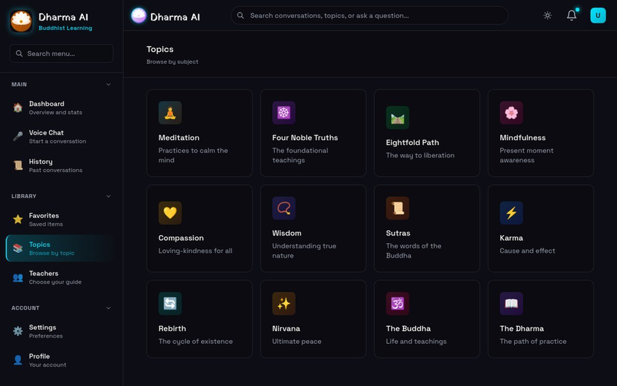The height and width of the screenshot is (386, 617).
Task: Click the Dharma AI sidebar logo
Action: click(22, 22)
